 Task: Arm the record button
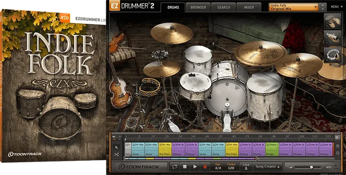pyautogui.click(x=205, y=167)
